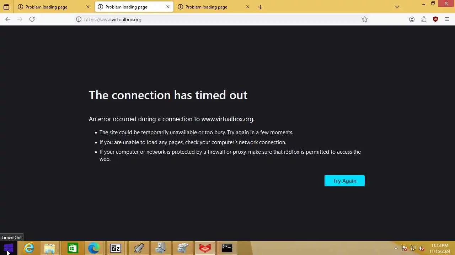Viewport: 455px width, 255px height.
Task: Click the 'check your computer's network connection' bullet
Action: click(x=193, y=142)
